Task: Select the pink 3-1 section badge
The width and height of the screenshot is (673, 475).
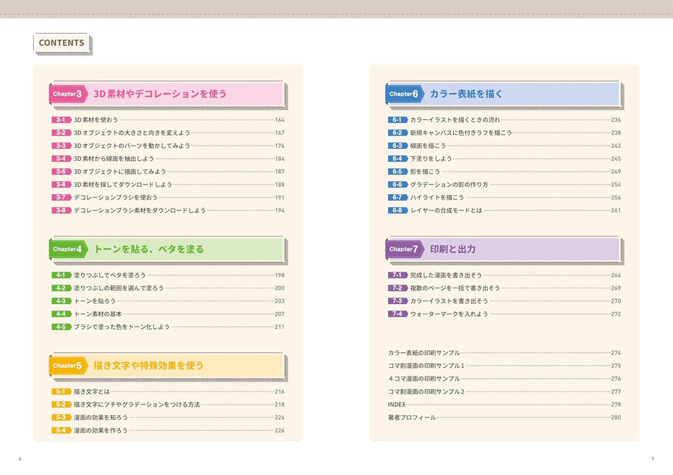Action: pos(61,120)
